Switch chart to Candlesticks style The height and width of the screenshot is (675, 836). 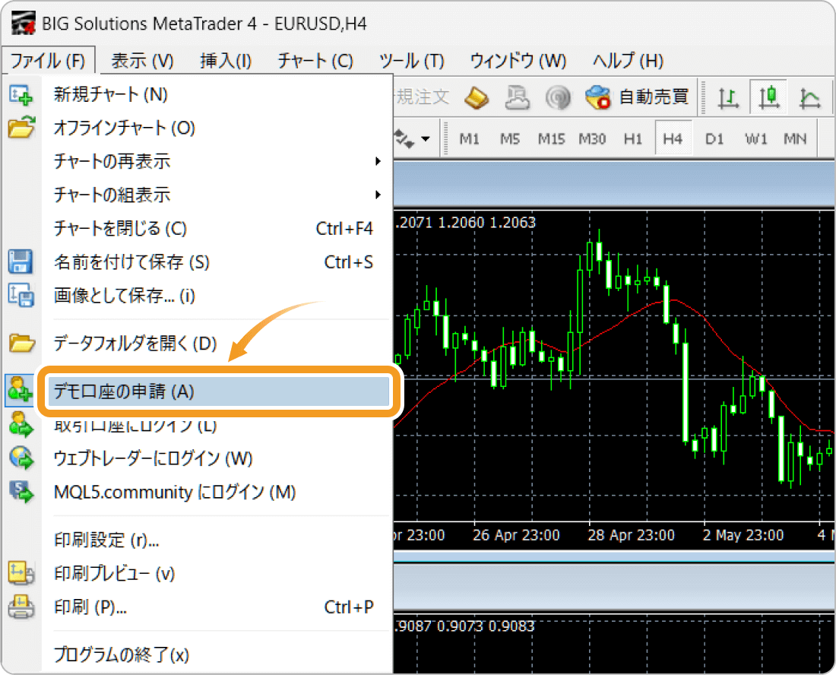(768, 97)
